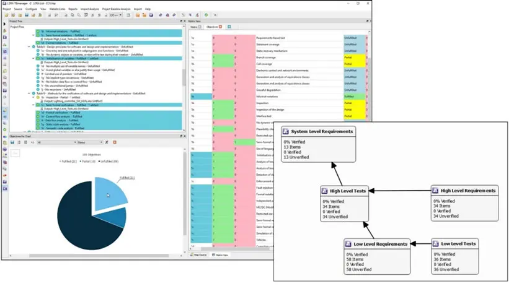Click the save icon in Objectives Pie Chart toolbar
This screenshot has width=509, height=286.
[x=12, y=142]
